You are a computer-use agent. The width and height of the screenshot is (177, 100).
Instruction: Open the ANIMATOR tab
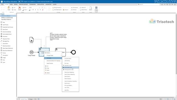(48, 4)
